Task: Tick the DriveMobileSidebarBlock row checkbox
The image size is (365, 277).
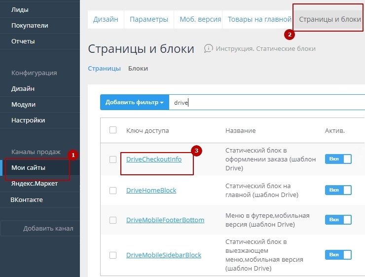Action: coord(113,255)
